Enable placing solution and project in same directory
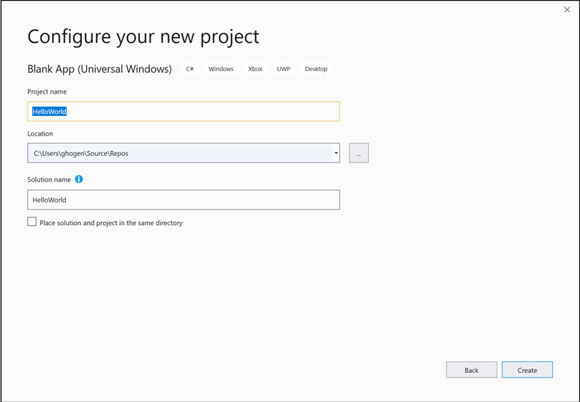The height and width of the screenshot is (402, 580). pos(32,222)
